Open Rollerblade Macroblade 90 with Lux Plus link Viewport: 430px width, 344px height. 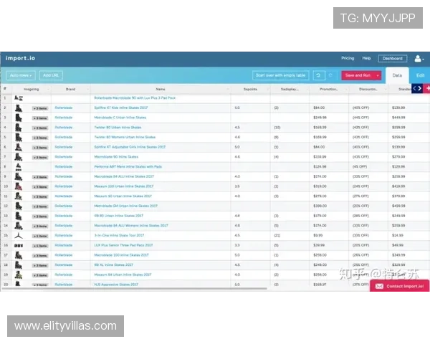pos(135,98)
